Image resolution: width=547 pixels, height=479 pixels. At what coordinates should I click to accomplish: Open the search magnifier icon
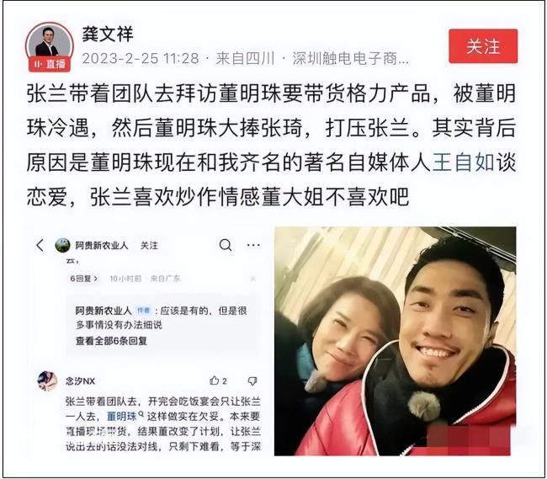226,245
